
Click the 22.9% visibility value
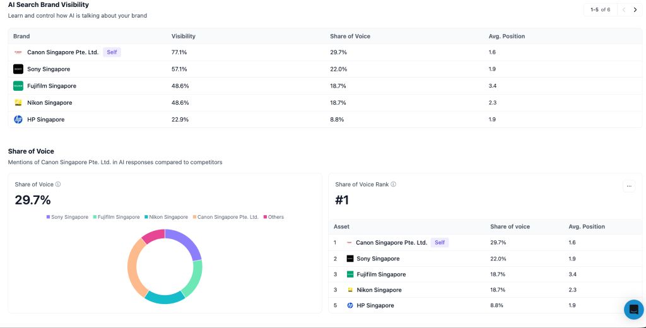tap(180, 119)
